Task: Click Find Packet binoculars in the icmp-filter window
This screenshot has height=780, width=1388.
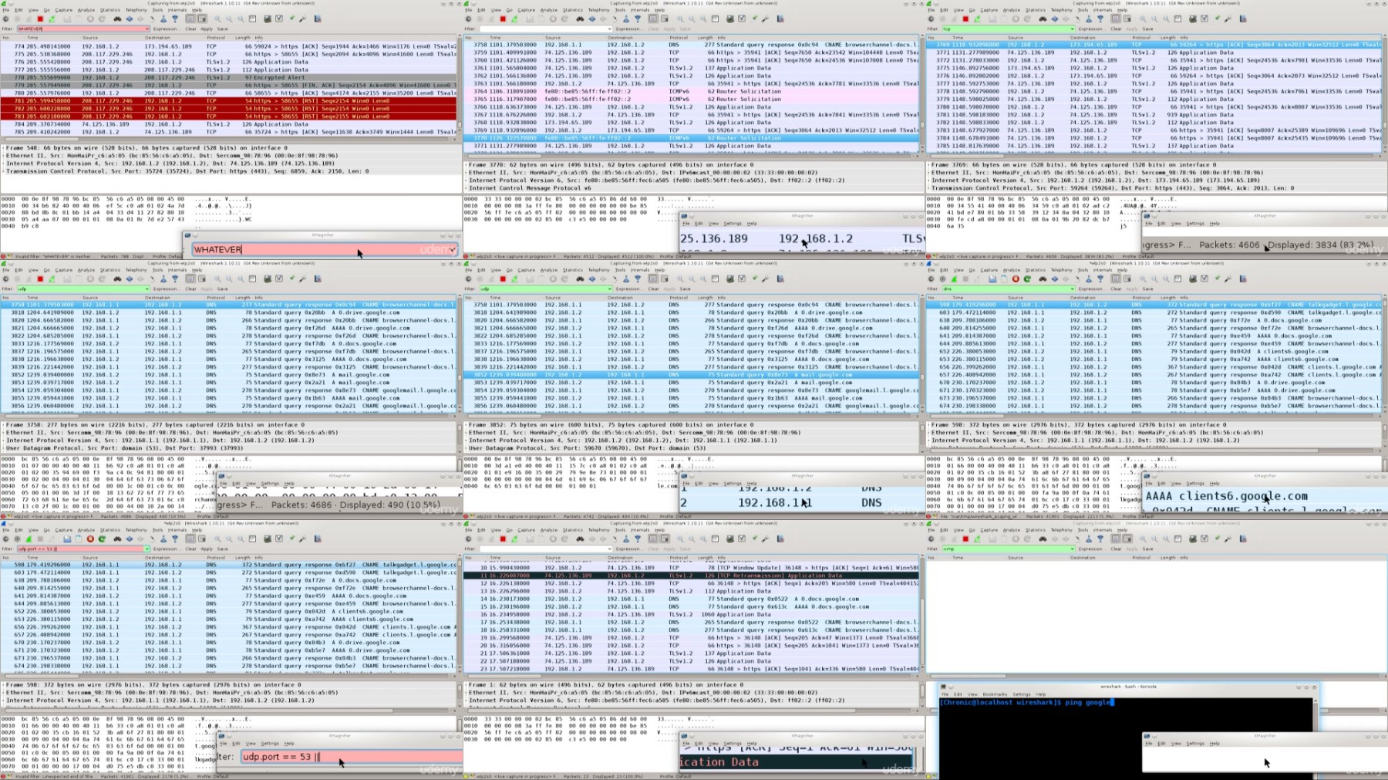Action: pos(1043,539)
